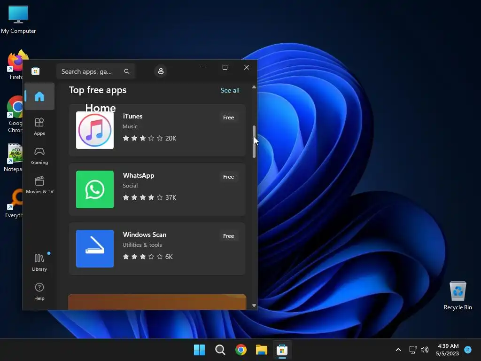The height and width of the screenshot is (361, 481).
Task: Open taskbar Search
Action: (x=220, y=350)
